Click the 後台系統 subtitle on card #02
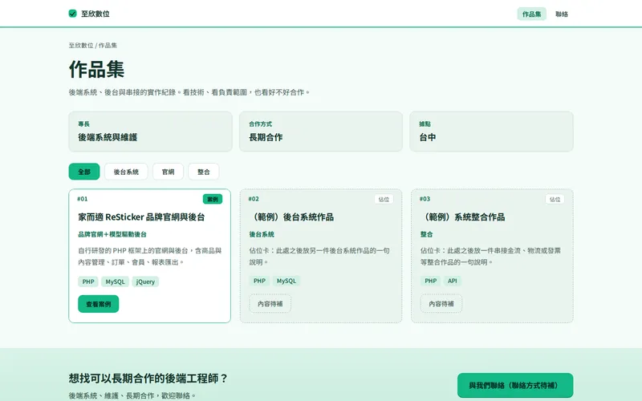 click(x=262, y=234)
